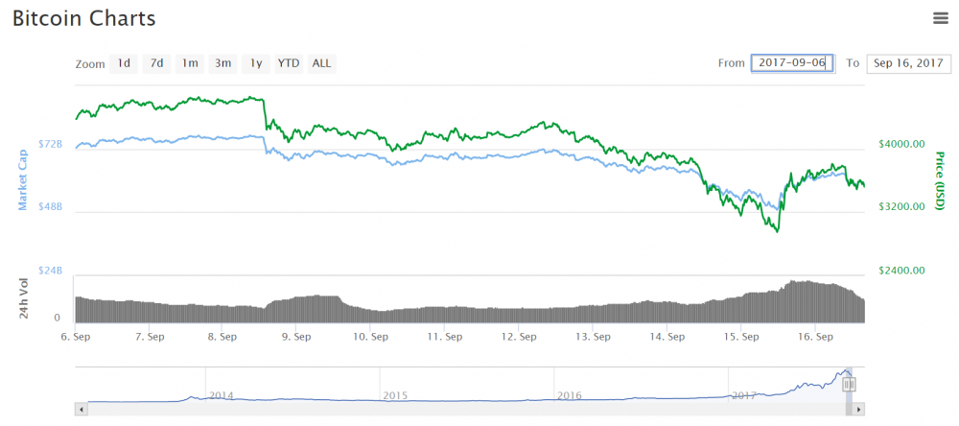Click the Zoom label text

coord(90,64)
